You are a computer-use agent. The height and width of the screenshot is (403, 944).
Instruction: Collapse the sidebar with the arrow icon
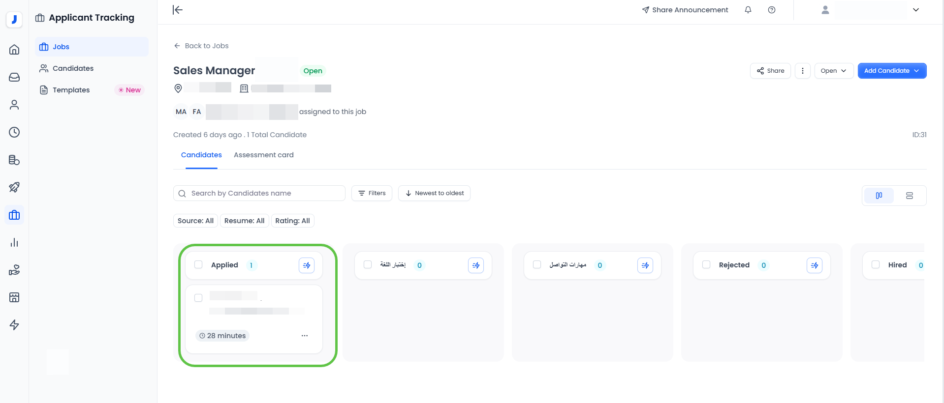coord(178,10)
